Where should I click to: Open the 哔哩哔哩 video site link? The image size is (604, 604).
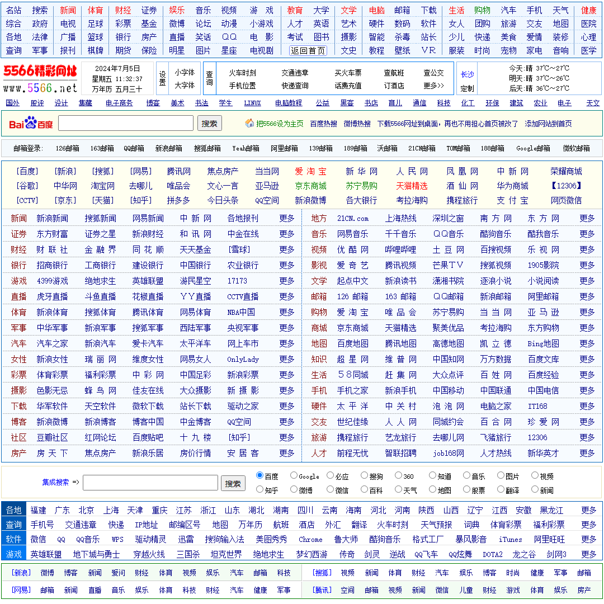point(400,249)
